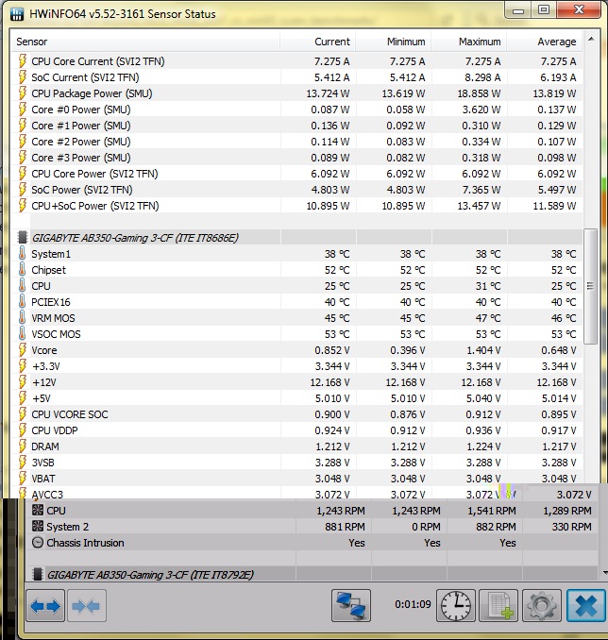Collapse the GIGABYTE ITE IT8686E sensor group
This screenshot has width=608, height=640.
(x=24, y=238)
